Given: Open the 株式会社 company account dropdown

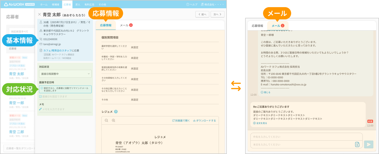Looking at the screenshot, I should tap(212, 5).
